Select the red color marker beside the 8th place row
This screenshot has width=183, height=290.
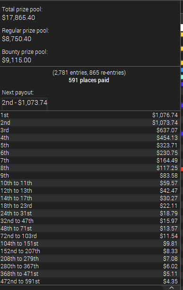pos(182,169)
